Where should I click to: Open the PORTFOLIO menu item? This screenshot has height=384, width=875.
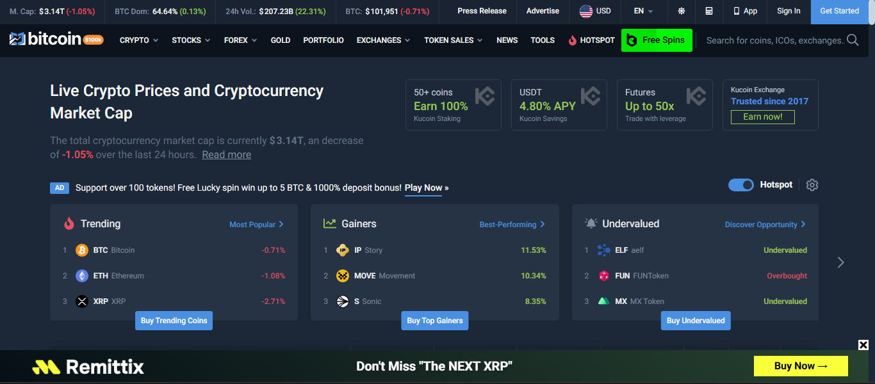click(x=323, y=40)
